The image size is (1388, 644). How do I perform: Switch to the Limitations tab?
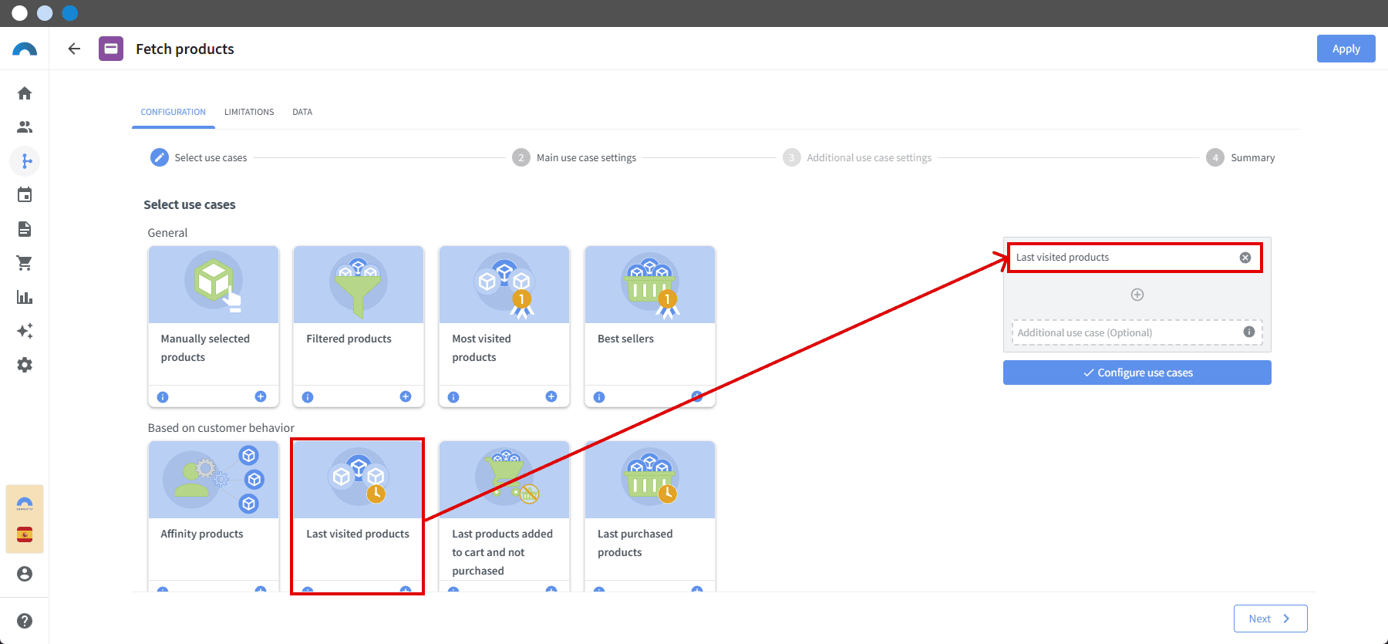coord(249,112)
